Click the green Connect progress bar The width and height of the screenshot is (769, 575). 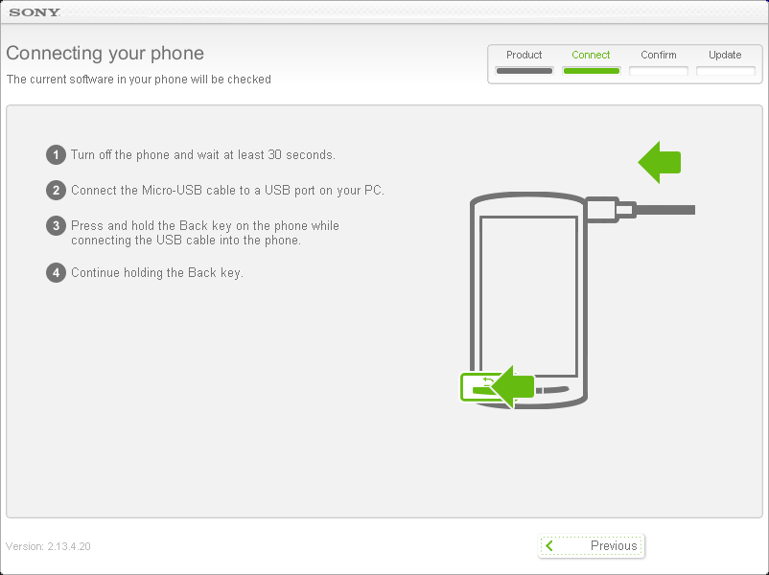tap(592, 71)
